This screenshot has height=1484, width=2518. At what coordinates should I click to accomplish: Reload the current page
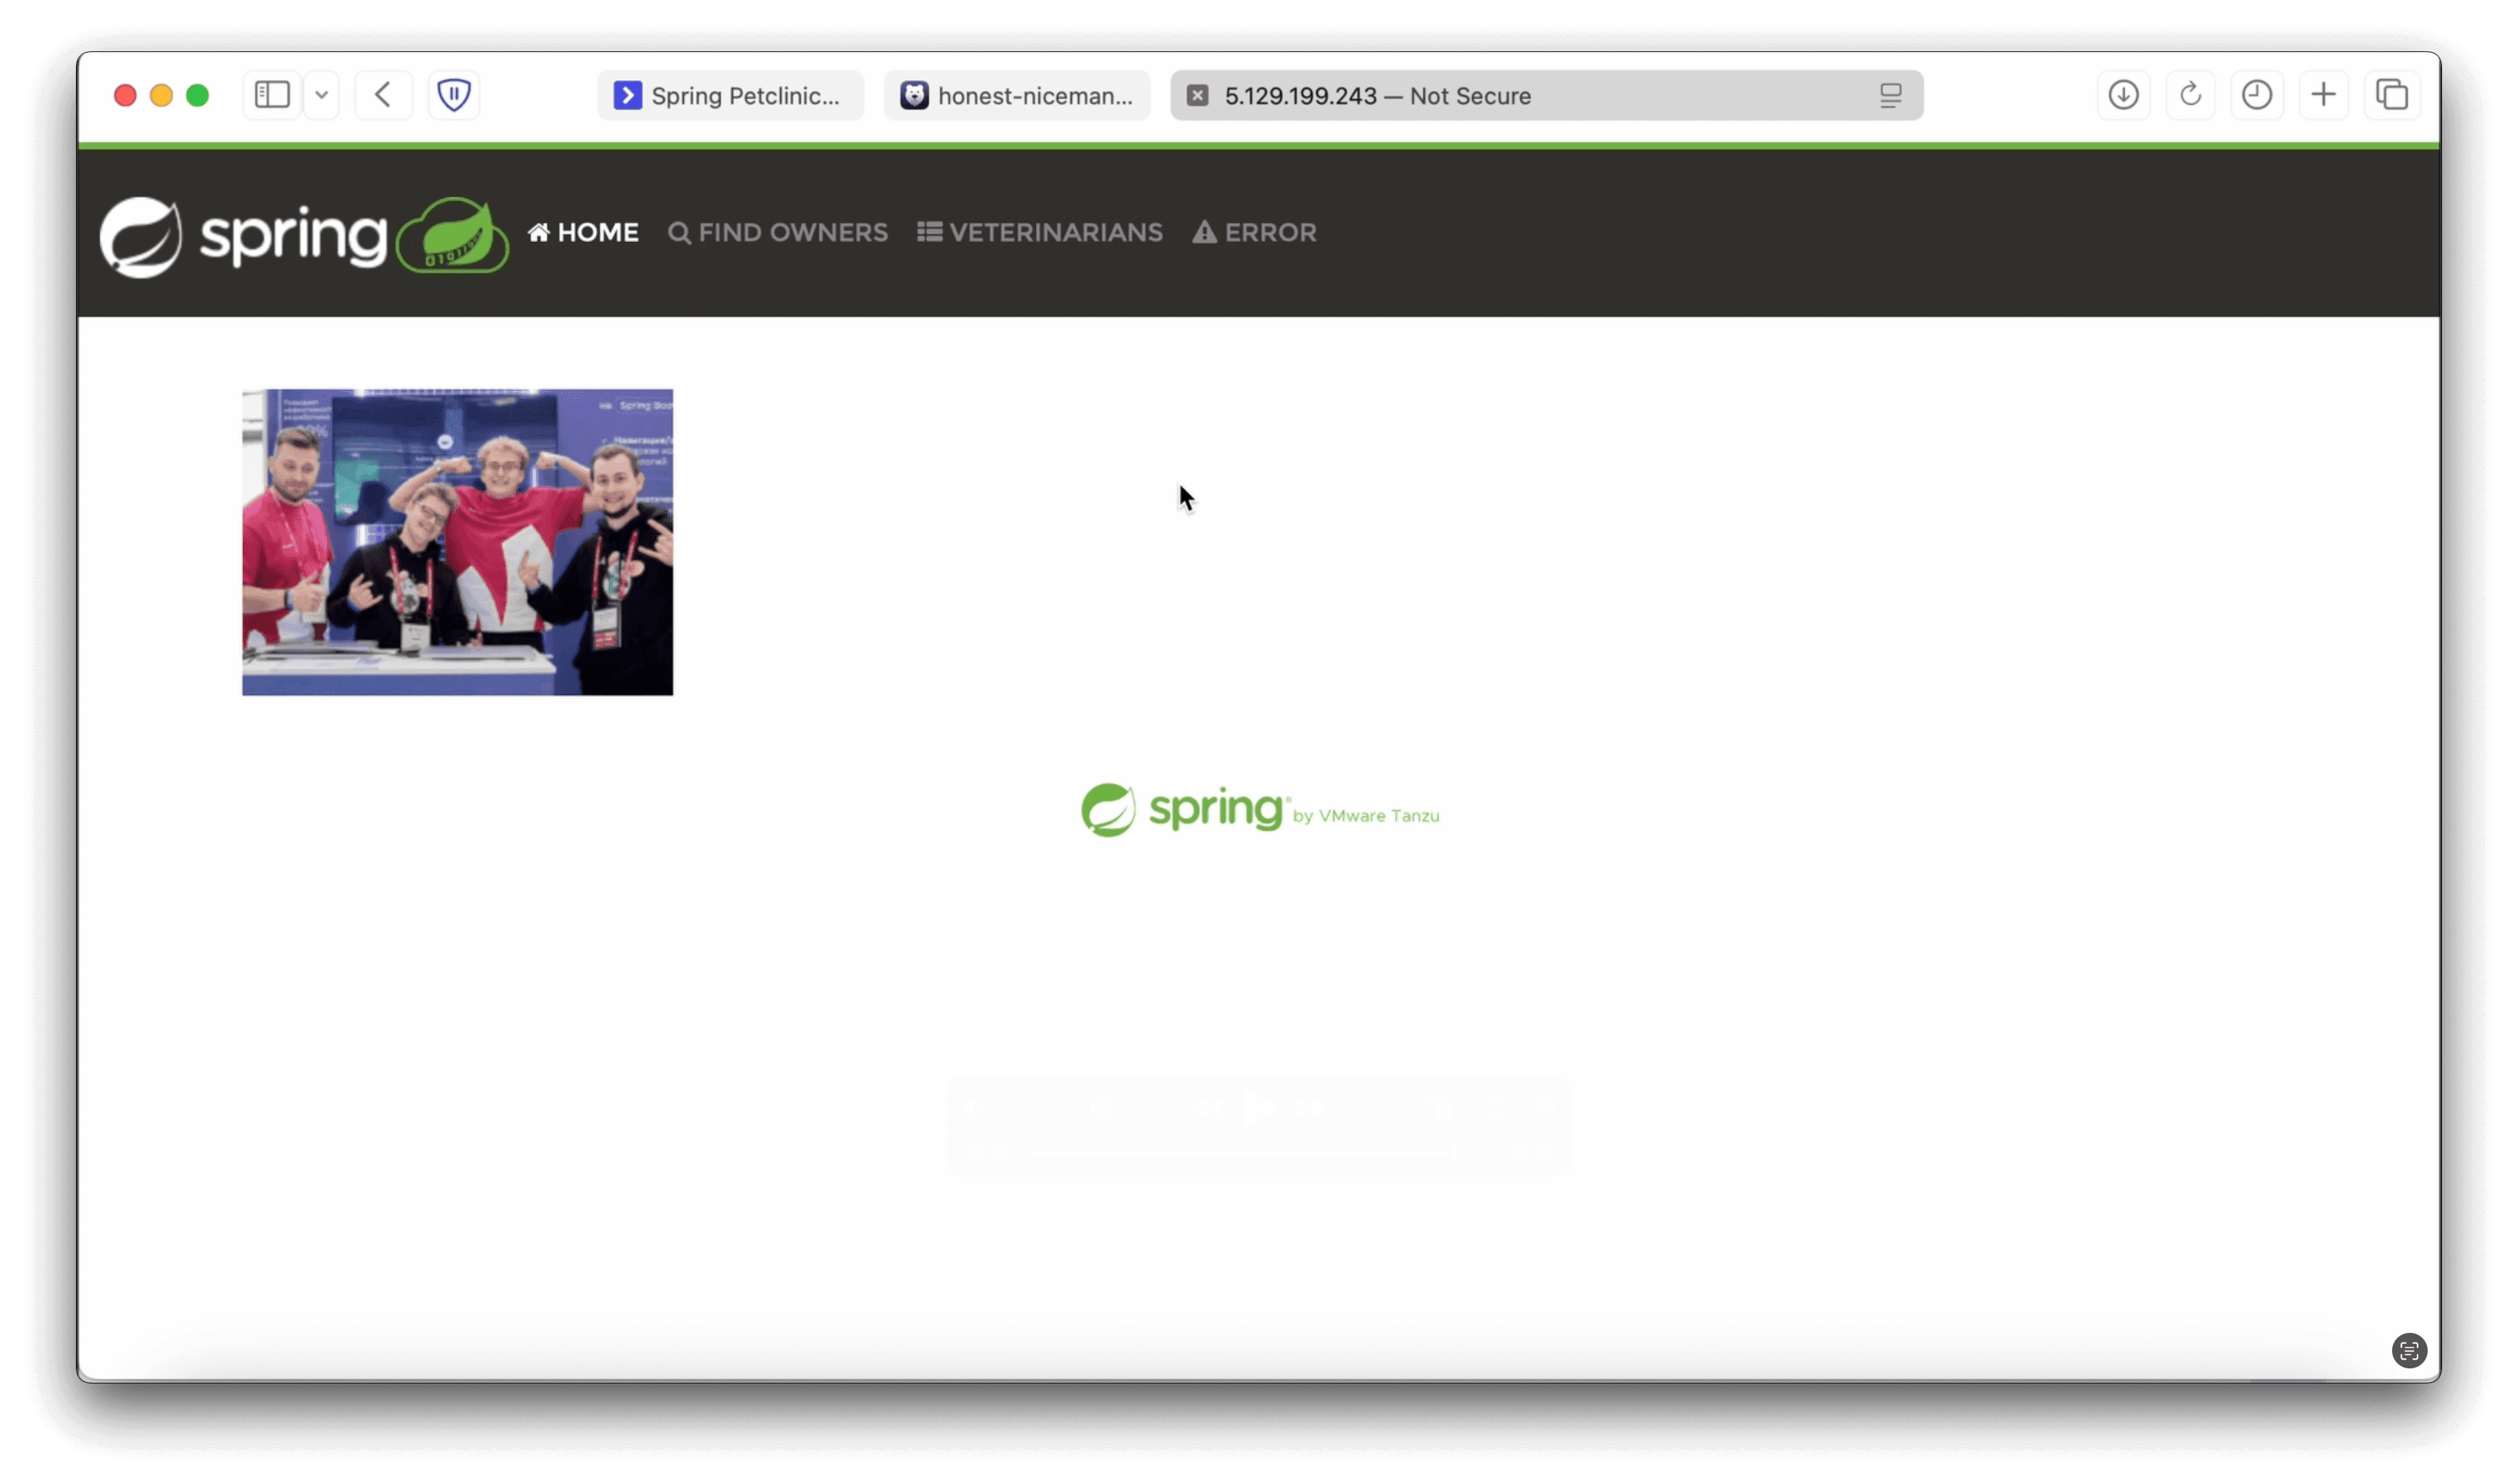coord(2190,95)
